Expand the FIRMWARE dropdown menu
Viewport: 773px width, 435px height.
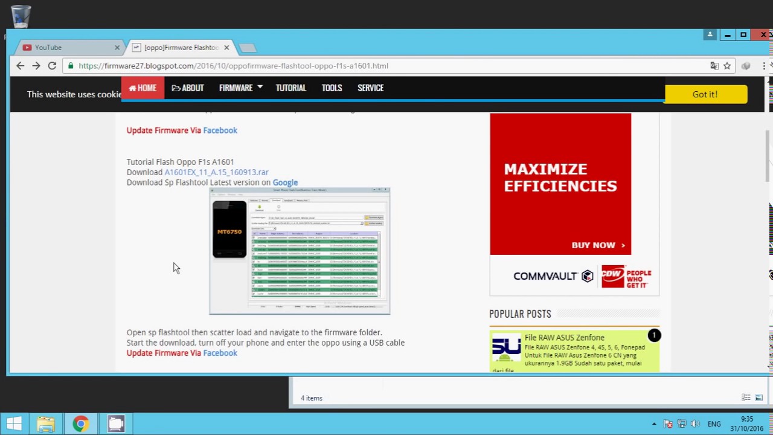pos(240,88)
